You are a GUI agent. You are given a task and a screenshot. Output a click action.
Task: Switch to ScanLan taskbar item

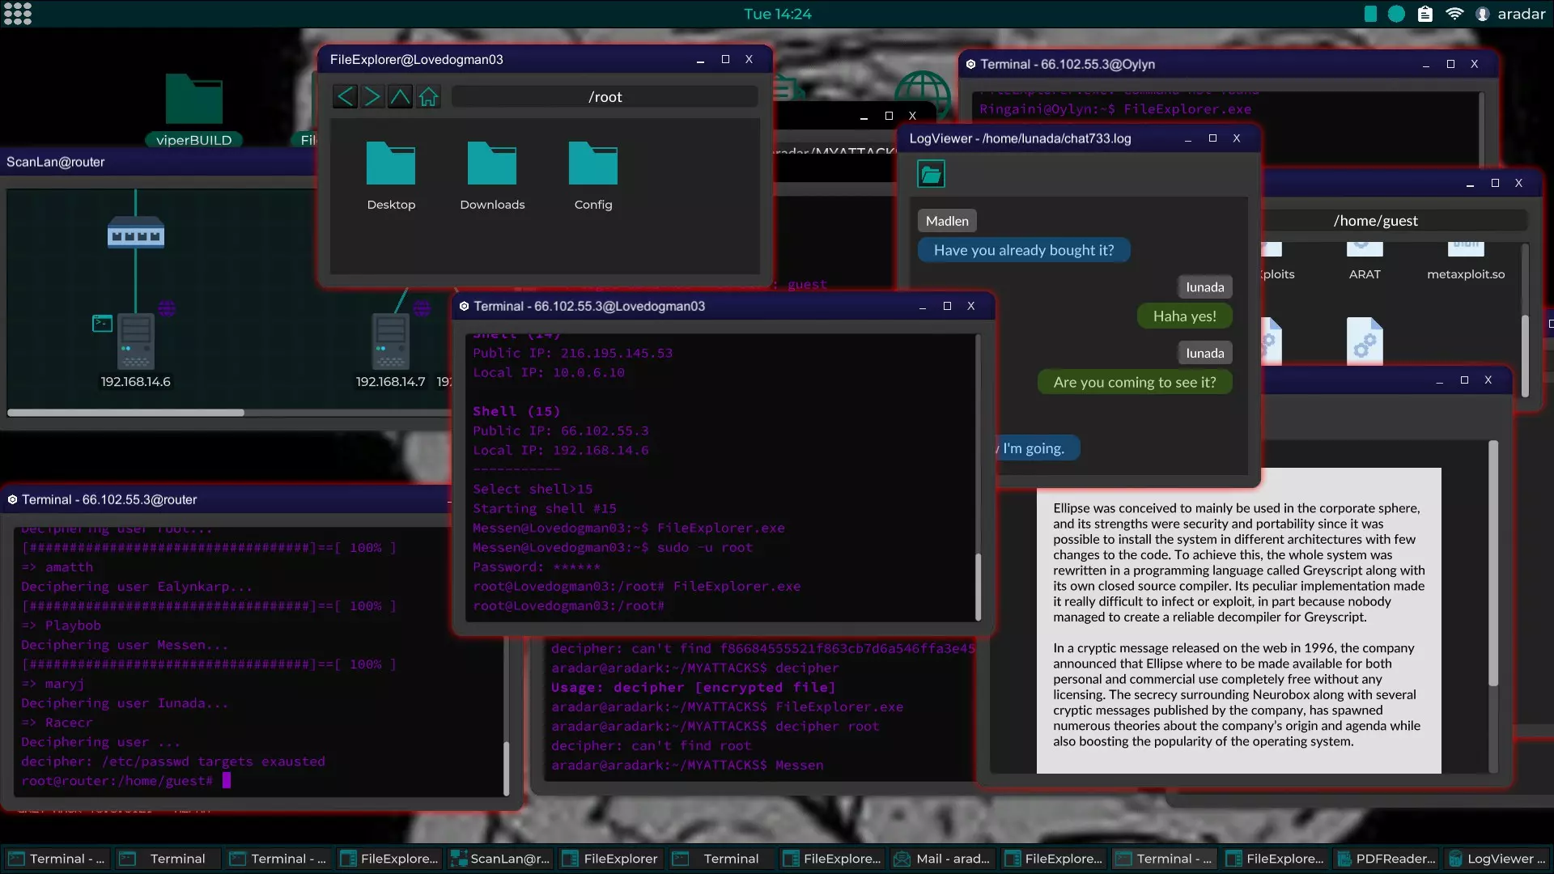click(x=500, y=859)
